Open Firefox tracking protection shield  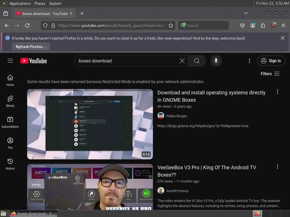click(x=45, y=25)
